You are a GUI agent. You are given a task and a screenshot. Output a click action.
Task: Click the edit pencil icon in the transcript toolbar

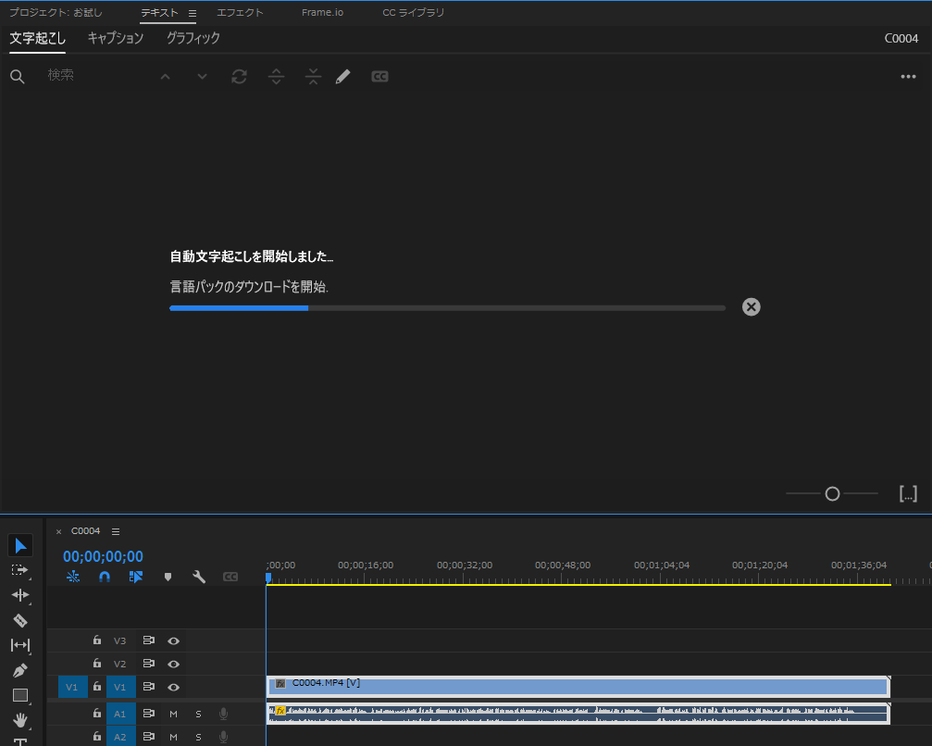(342, 76)
